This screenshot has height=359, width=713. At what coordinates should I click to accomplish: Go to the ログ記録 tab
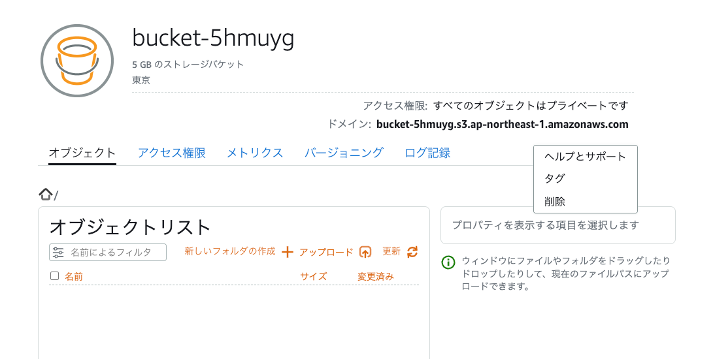(427, 153)
